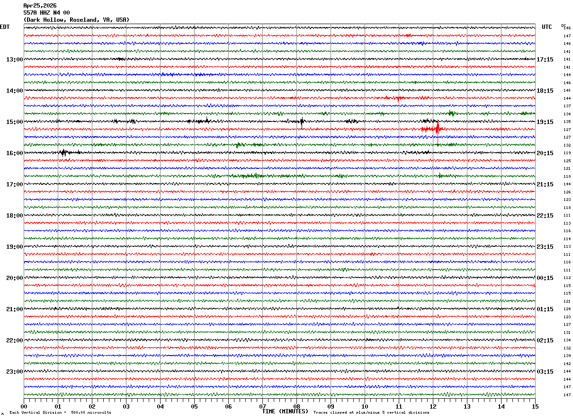This screenshot has height=419, width=573.
Task: Select the 18:00 EDT time label
Action: (x=14, y=216)
